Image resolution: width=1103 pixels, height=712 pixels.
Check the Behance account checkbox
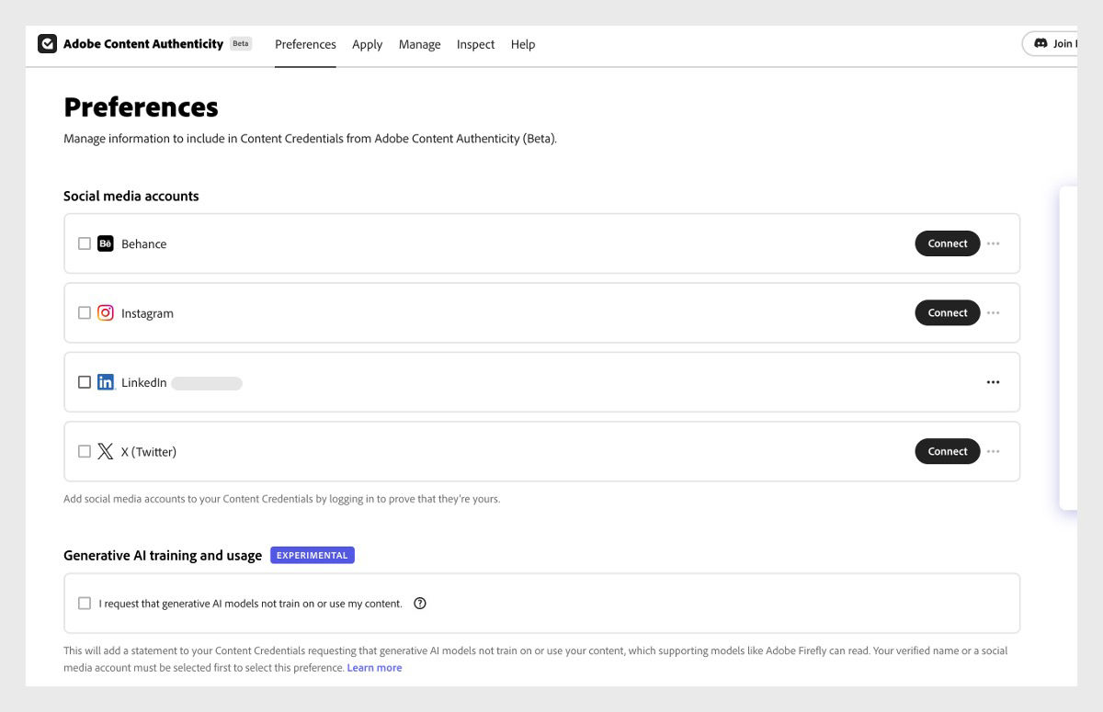tap(85, 243)
